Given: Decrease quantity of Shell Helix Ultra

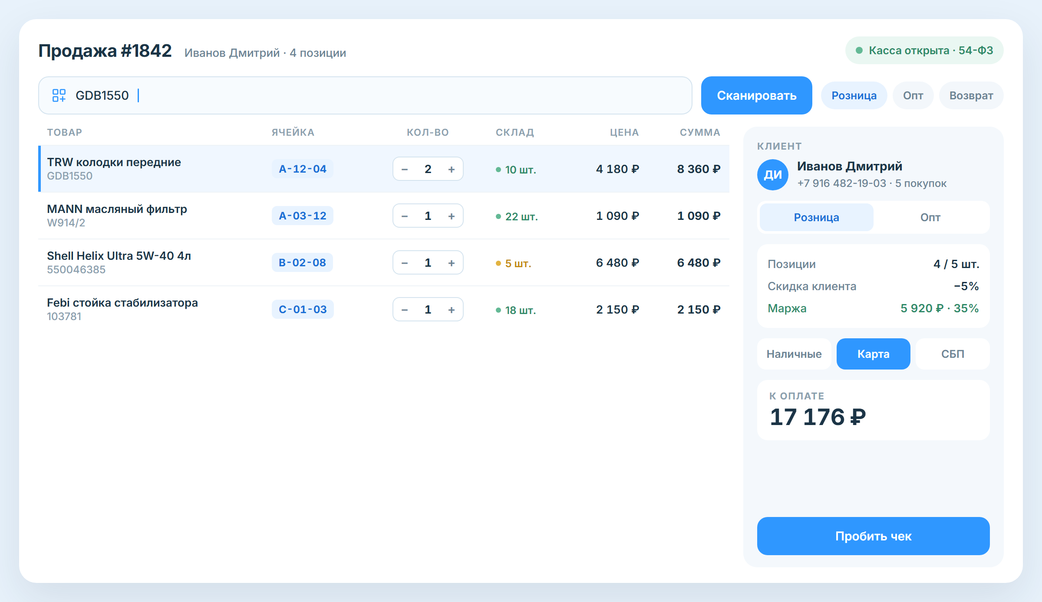Looking at the screenshot, I should pyautogui.click(x=405, y=263).
